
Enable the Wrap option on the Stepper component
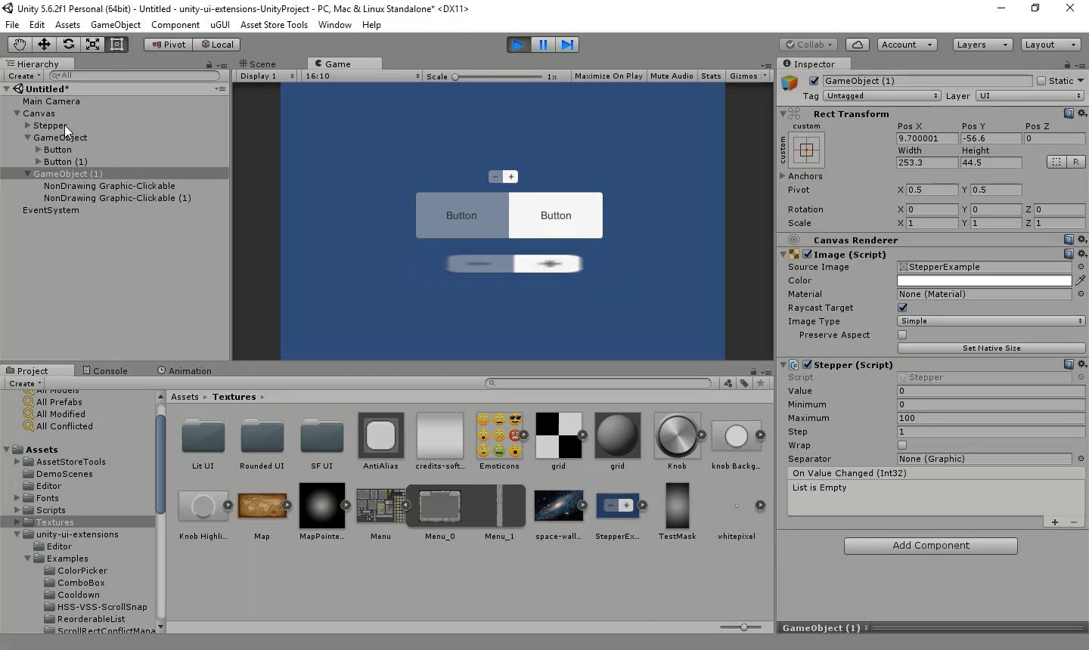[x=901, y=445]
